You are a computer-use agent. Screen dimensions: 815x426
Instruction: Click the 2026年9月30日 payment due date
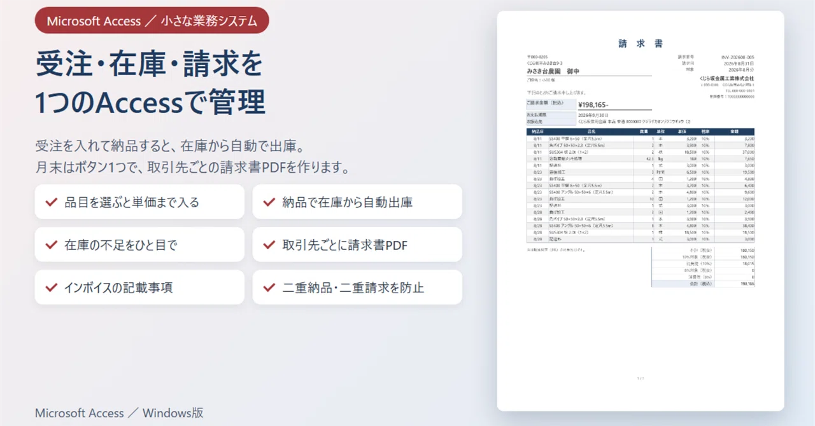[x=594, y=115]
